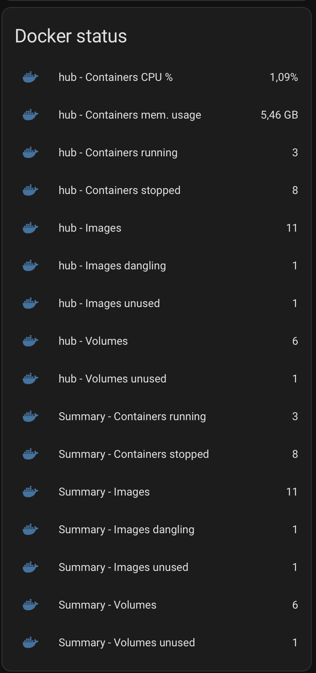The image size is (316, 673).
Task: Open the Summary - Images dangling entity
Action: tap(126, 529)
